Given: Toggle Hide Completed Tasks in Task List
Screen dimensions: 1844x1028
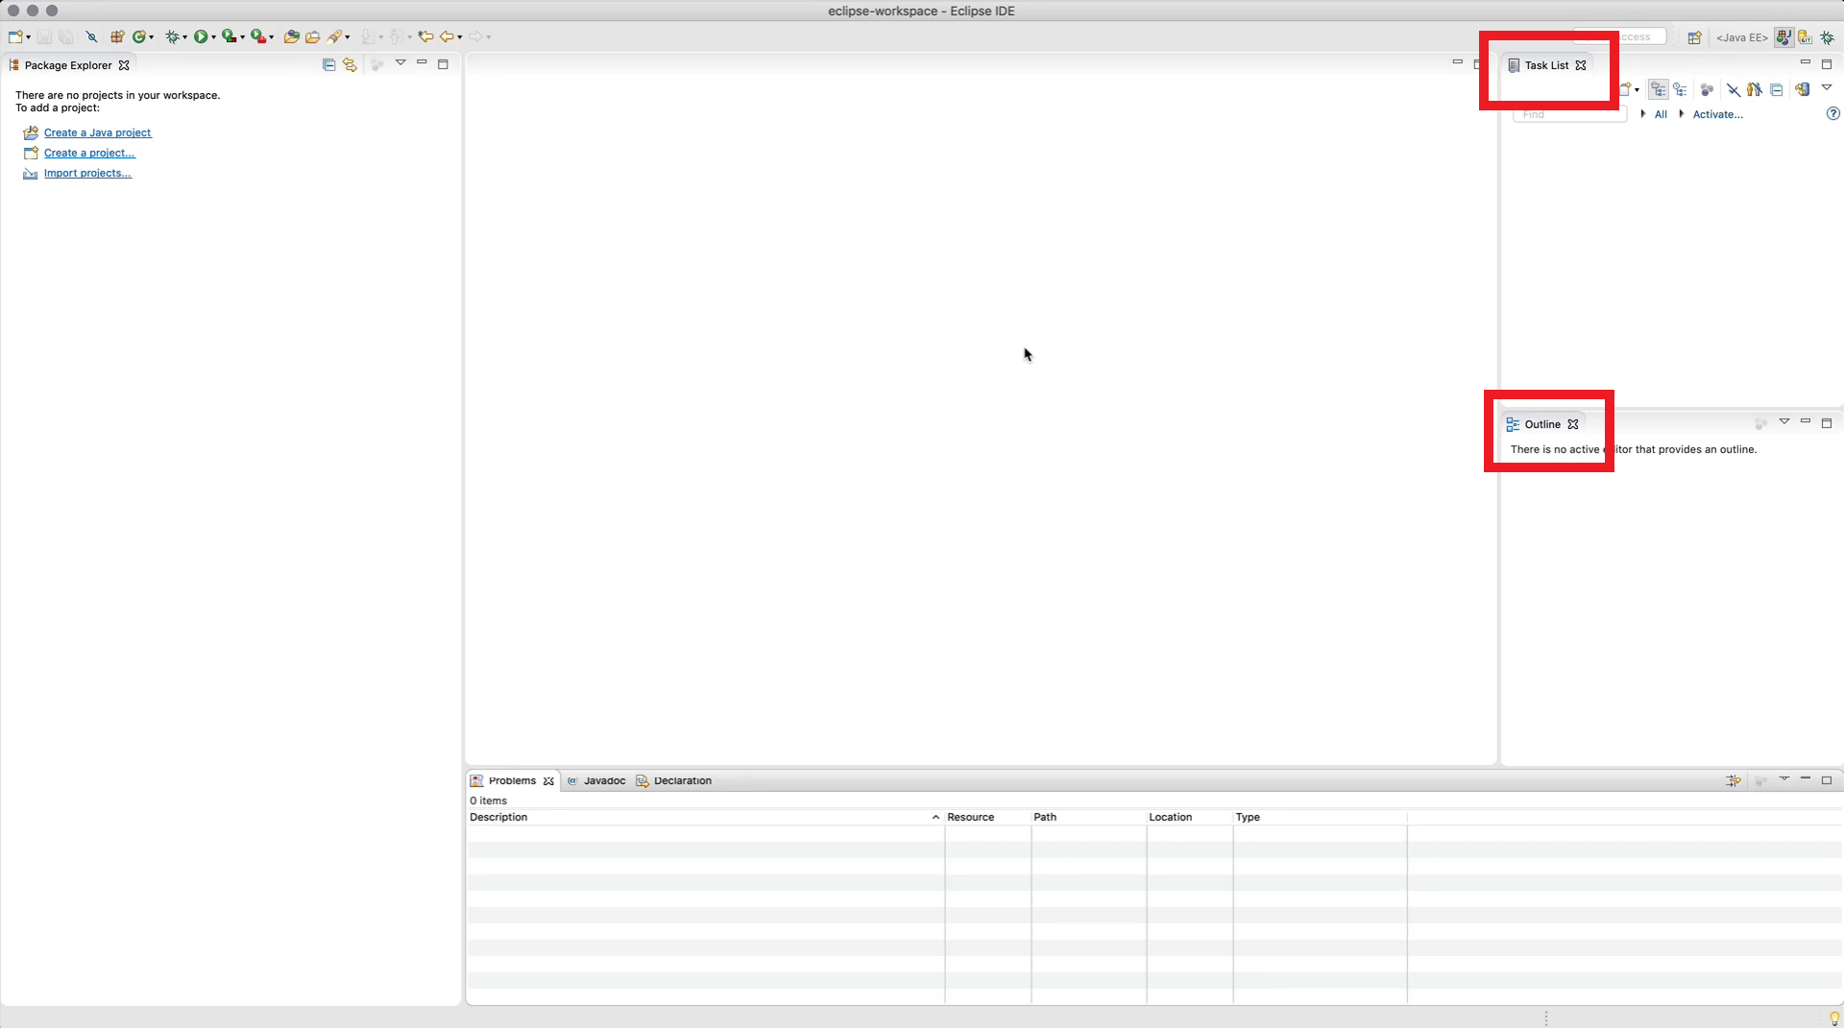Looking at the screenshot, I should click(x=1734, y=89).
